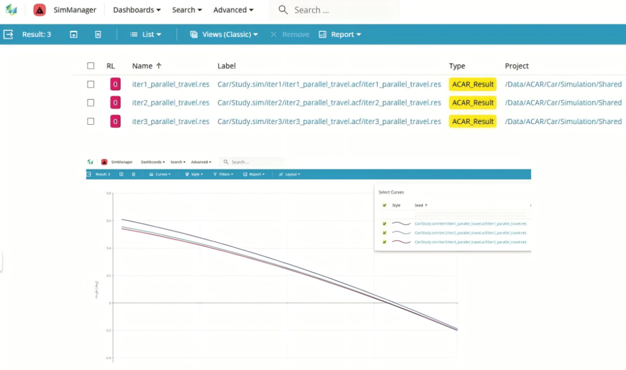The width and height of the screenshot is (626, 370).
Task: Click the Project column header
Action: [516, 66]
